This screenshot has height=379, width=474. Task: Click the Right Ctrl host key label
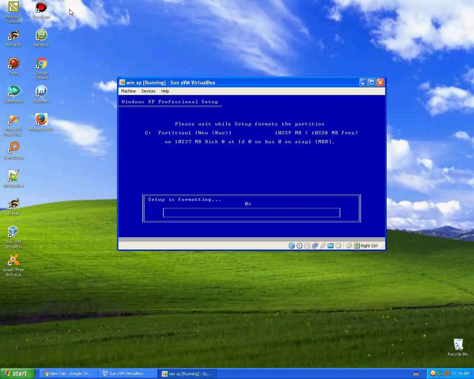369,246
